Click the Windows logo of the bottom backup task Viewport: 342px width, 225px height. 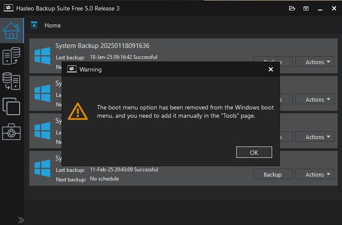pyautogui.click(x=42, y=168)
